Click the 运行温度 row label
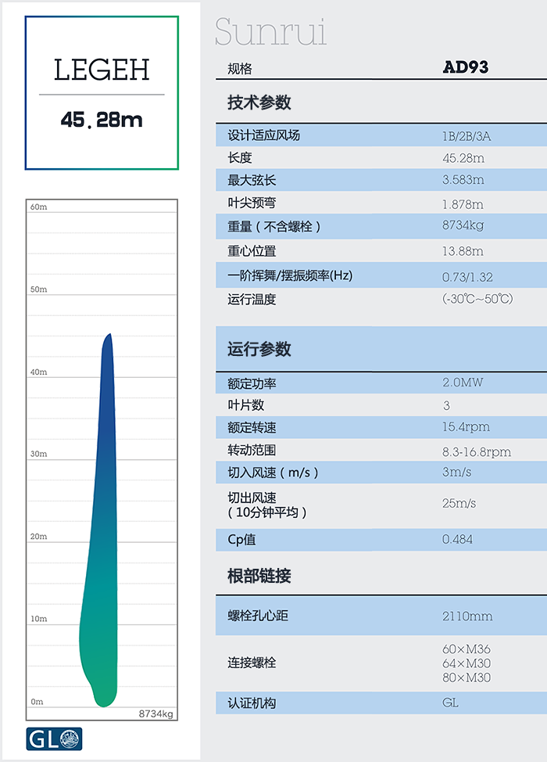The image size is (547, 762). pyautogui.click(x=252, y=299)
